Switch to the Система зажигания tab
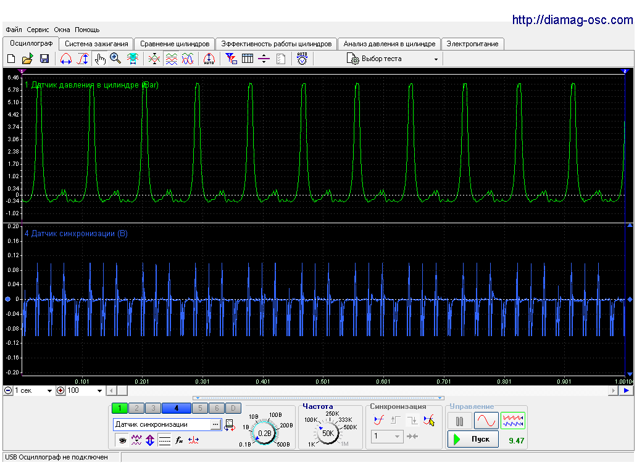 [x=96, y=44]
